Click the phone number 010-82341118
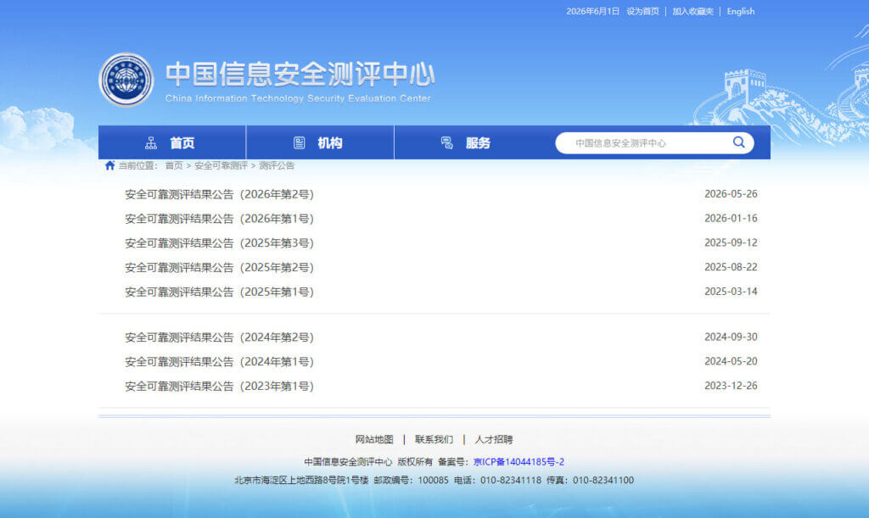This screenshot has width=869, height=518. [510, 480]
